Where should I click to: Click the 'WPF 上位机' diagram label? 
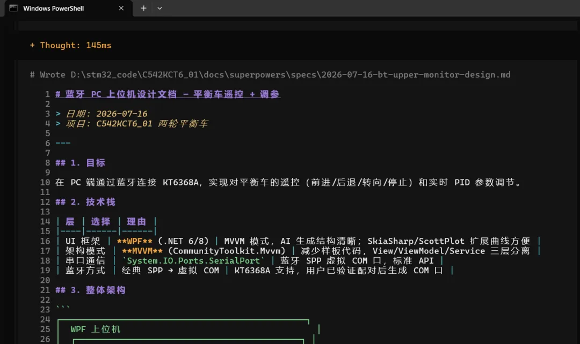coord(96,329)
